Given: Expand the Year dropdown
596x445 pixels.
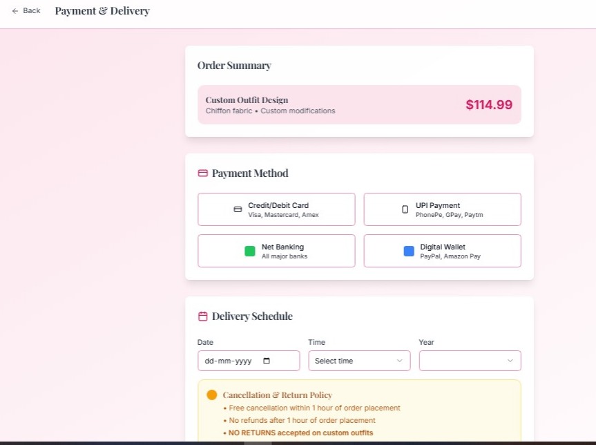Looking at the screenshot, I should pyautogui.click(x=470, y=361).
